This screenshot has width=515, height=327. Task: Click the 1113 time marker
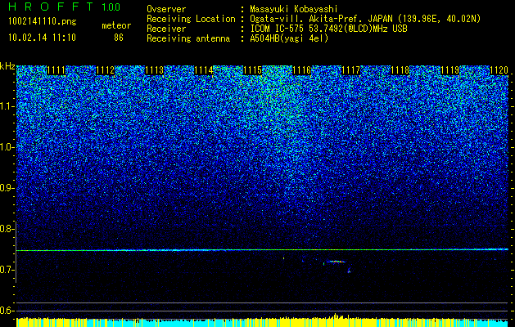155,70
